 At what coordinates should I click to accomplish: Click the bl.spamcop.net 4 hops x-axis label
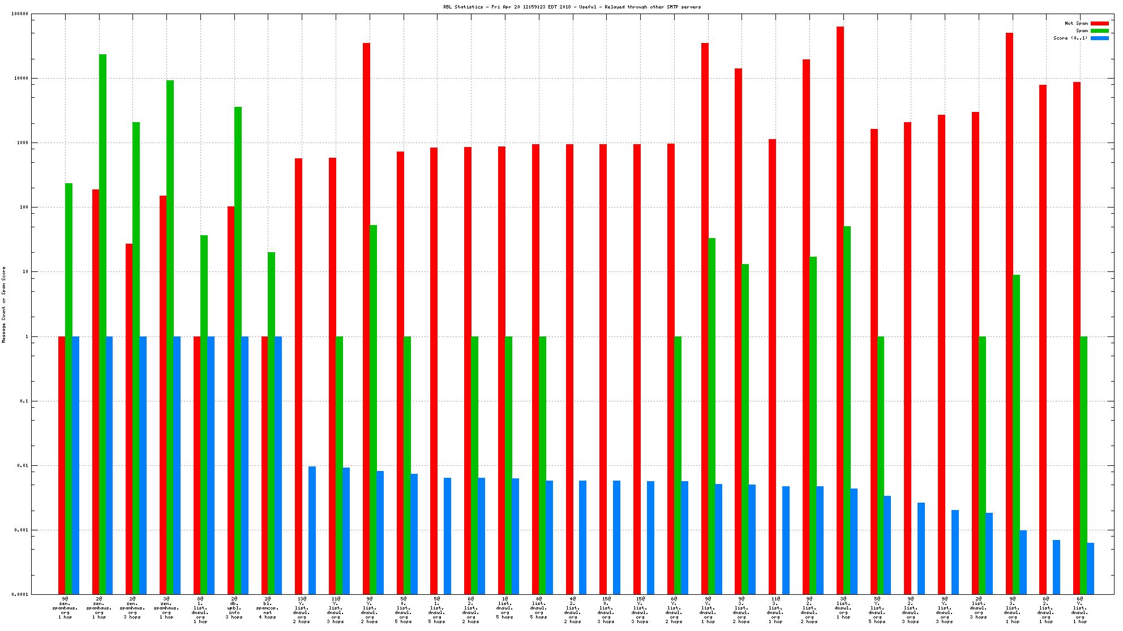[x=268, y=607]
